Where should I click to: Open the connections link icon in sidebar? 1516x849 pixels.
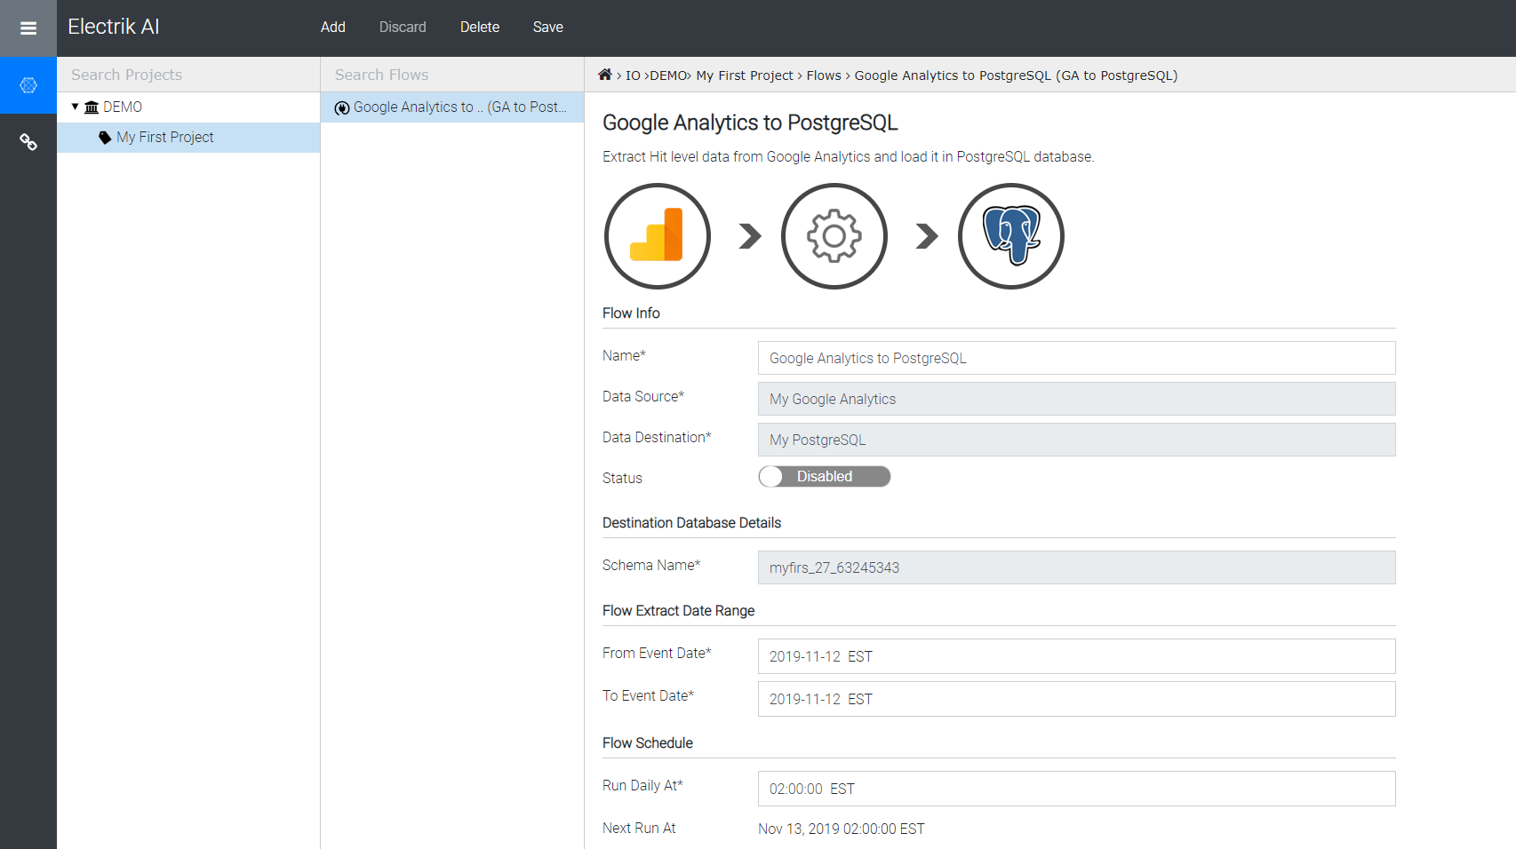(x=28, y=141)
